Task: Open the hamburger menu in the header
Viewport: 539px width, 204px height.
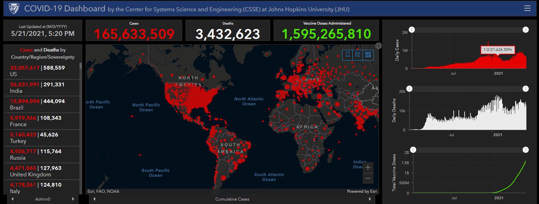Action: coord(527,9)
